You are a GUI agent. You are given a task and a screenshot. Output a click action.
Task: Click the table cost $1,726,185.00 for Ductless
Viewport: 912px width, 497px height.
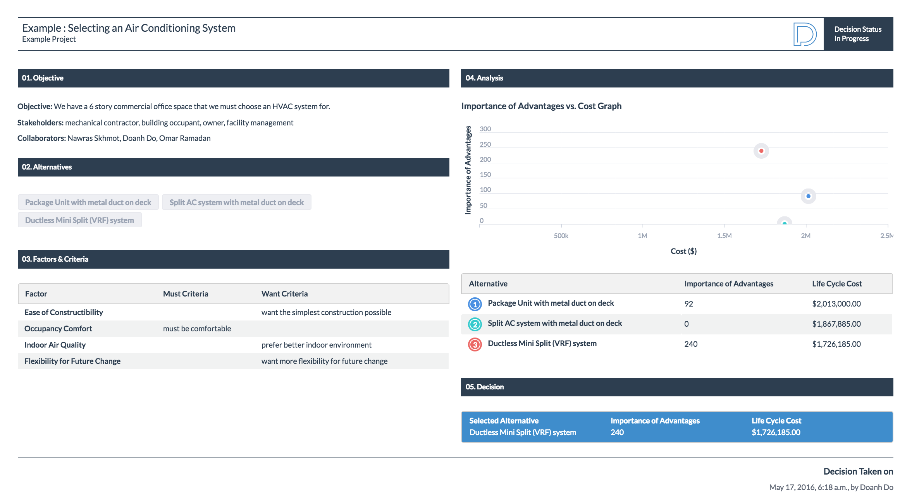point(836,344)
